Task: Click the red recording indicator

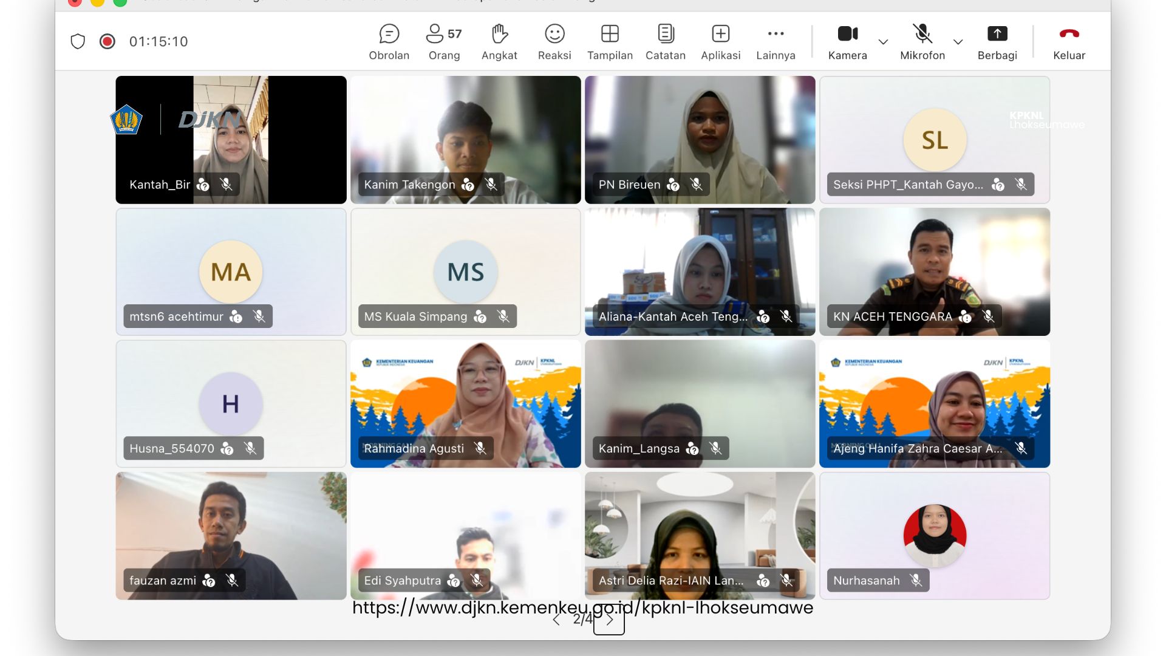Action: 107,41
